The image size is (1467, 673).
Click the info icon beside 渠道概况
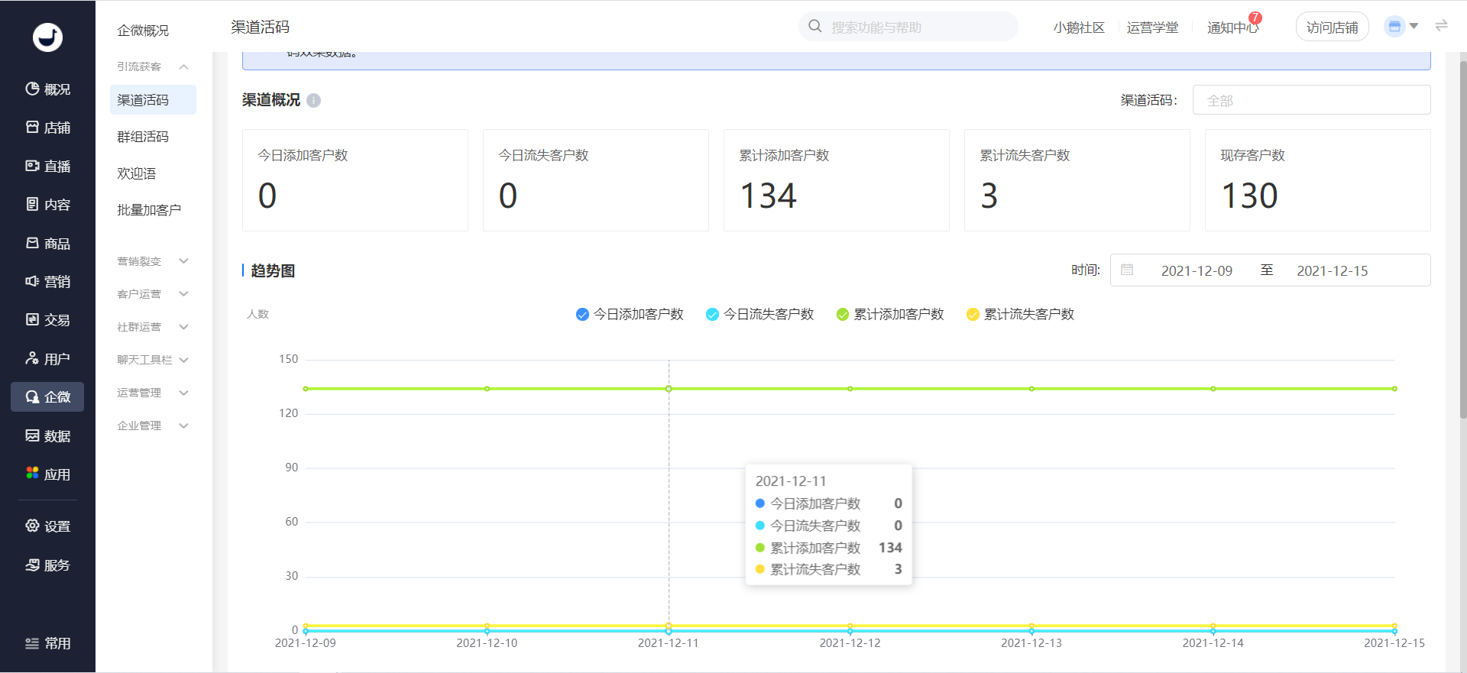point(314,101)
